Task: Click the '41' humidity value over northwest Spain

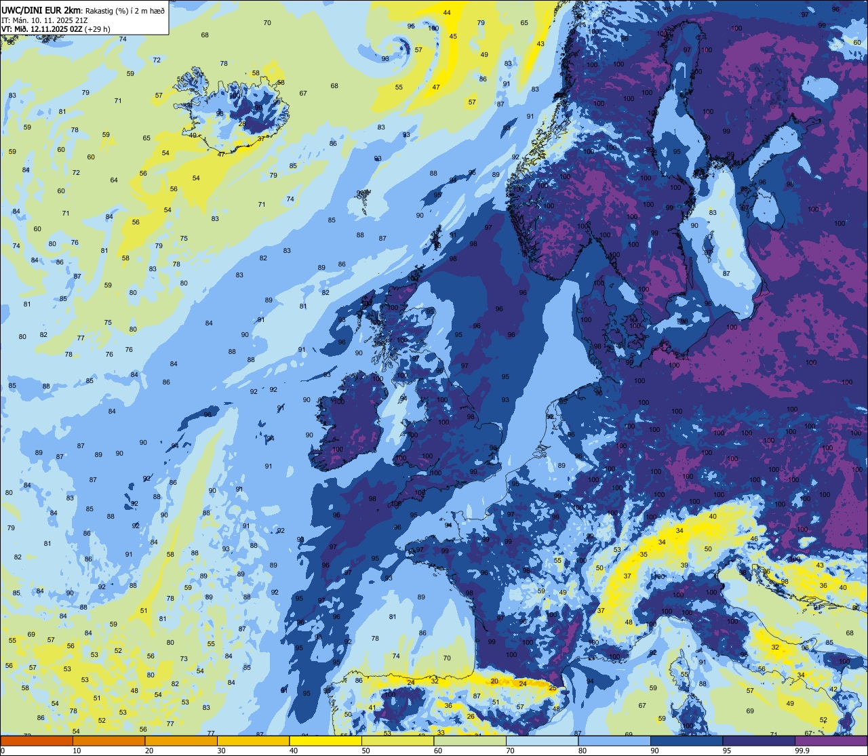Action: [x=372, y=708]
